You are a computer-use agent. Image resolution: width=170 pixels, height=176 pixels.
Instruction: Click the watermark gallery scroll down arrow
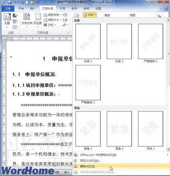point(168,149)
